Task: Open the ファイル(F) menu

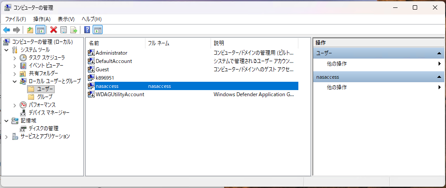Action: pyautogui.click(x=15, y=19)
